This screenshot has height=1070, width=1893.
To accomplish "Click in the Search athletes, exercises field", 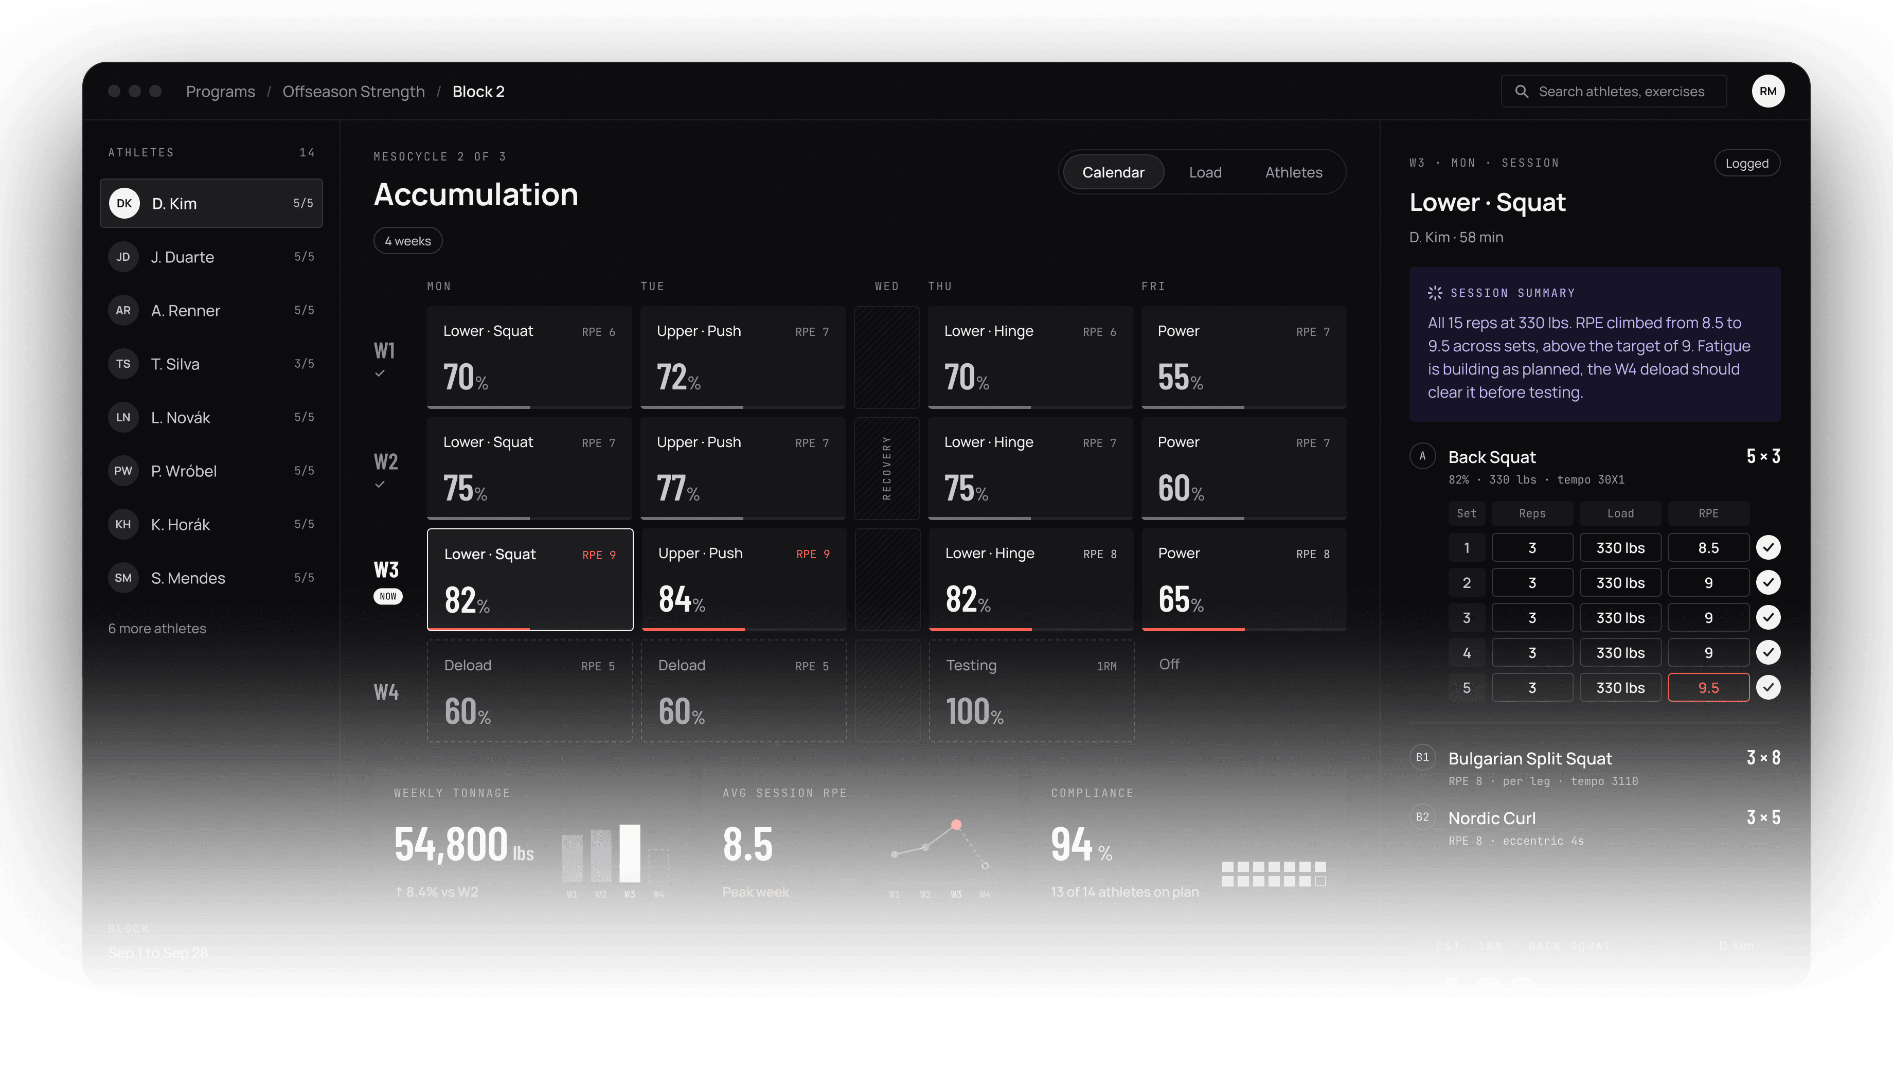I will tap(1614, 91).
